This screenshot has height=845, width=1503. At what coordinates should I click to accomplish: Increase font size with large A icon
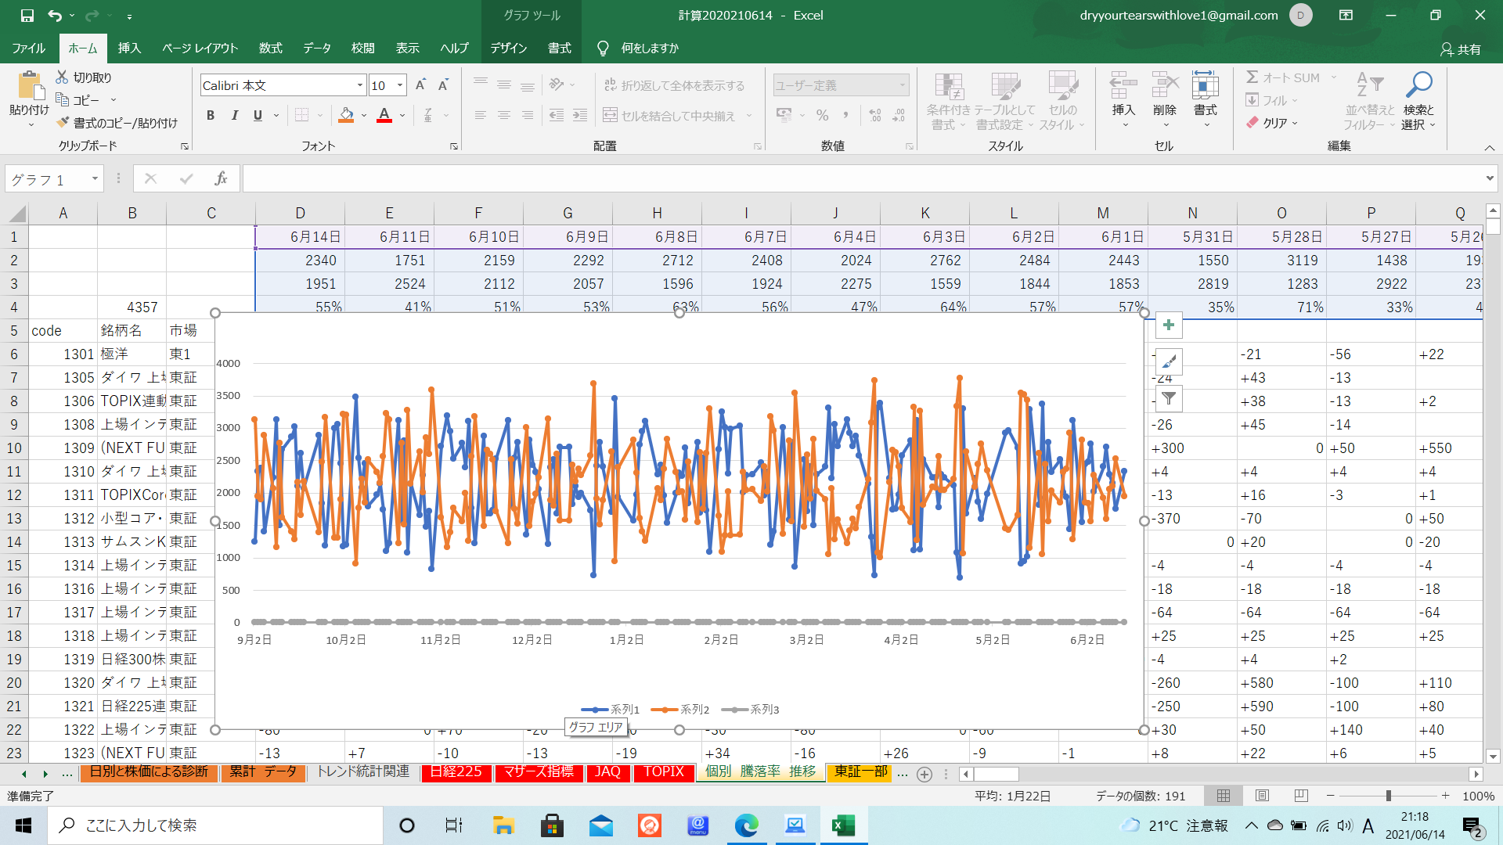(x=420, y=85)
